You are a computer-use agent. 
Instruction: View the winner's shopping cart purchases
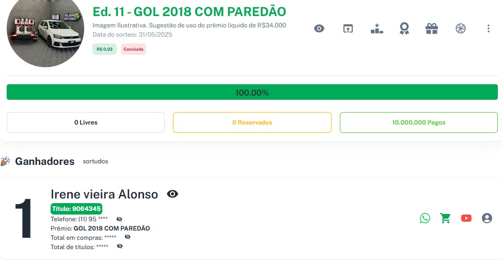pos(445,218)
